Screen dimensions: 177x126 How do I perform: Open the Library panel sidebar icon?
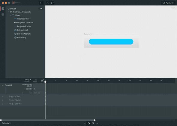coord(3,9)
